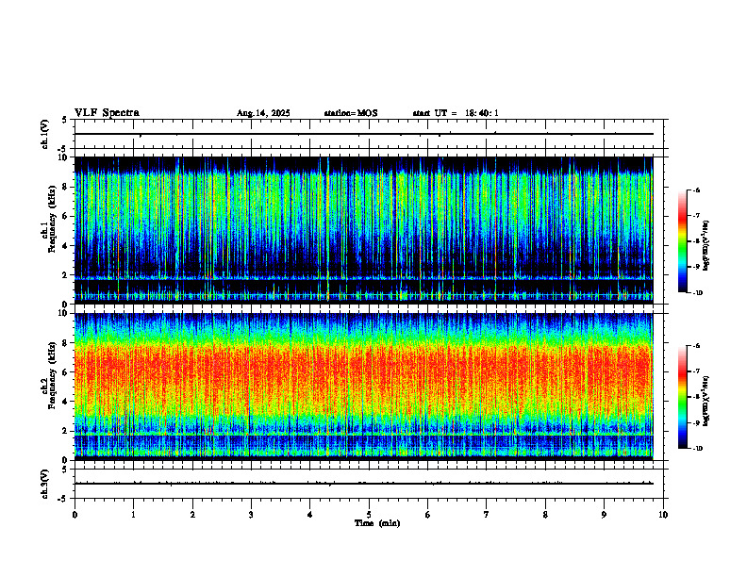This screenshot has width=747, height=577.
Task: Click the "8" kHz tick of ch.2 spectrogram
Action: coord(65,342)
